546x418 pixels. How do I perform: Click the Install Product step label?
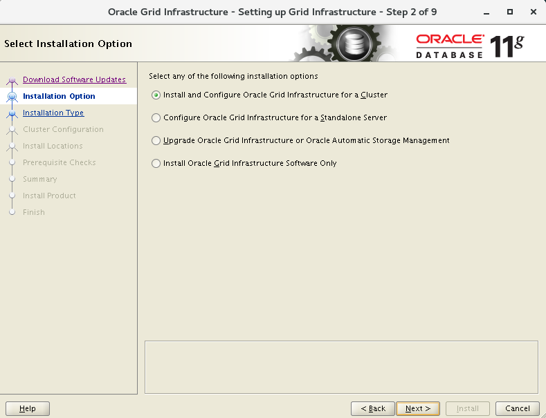click(49, 196)
